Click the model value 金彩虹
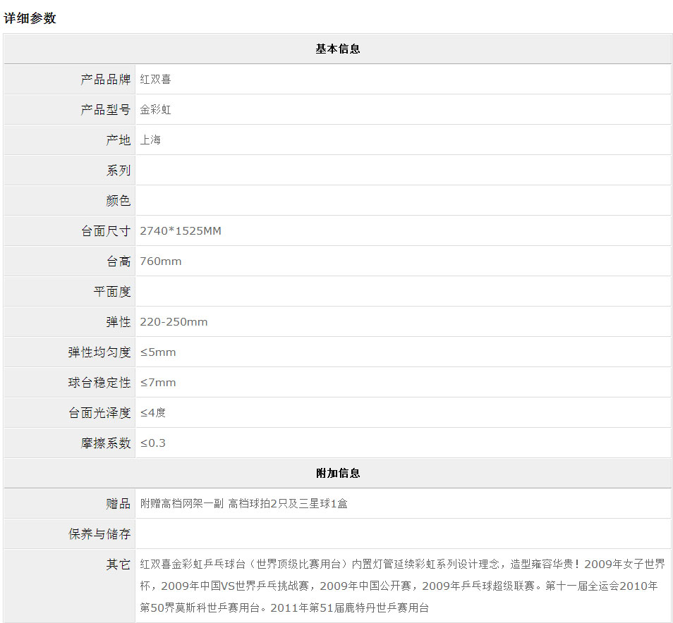The width and height of the screenshot is (673, 623). pos(155,110)
